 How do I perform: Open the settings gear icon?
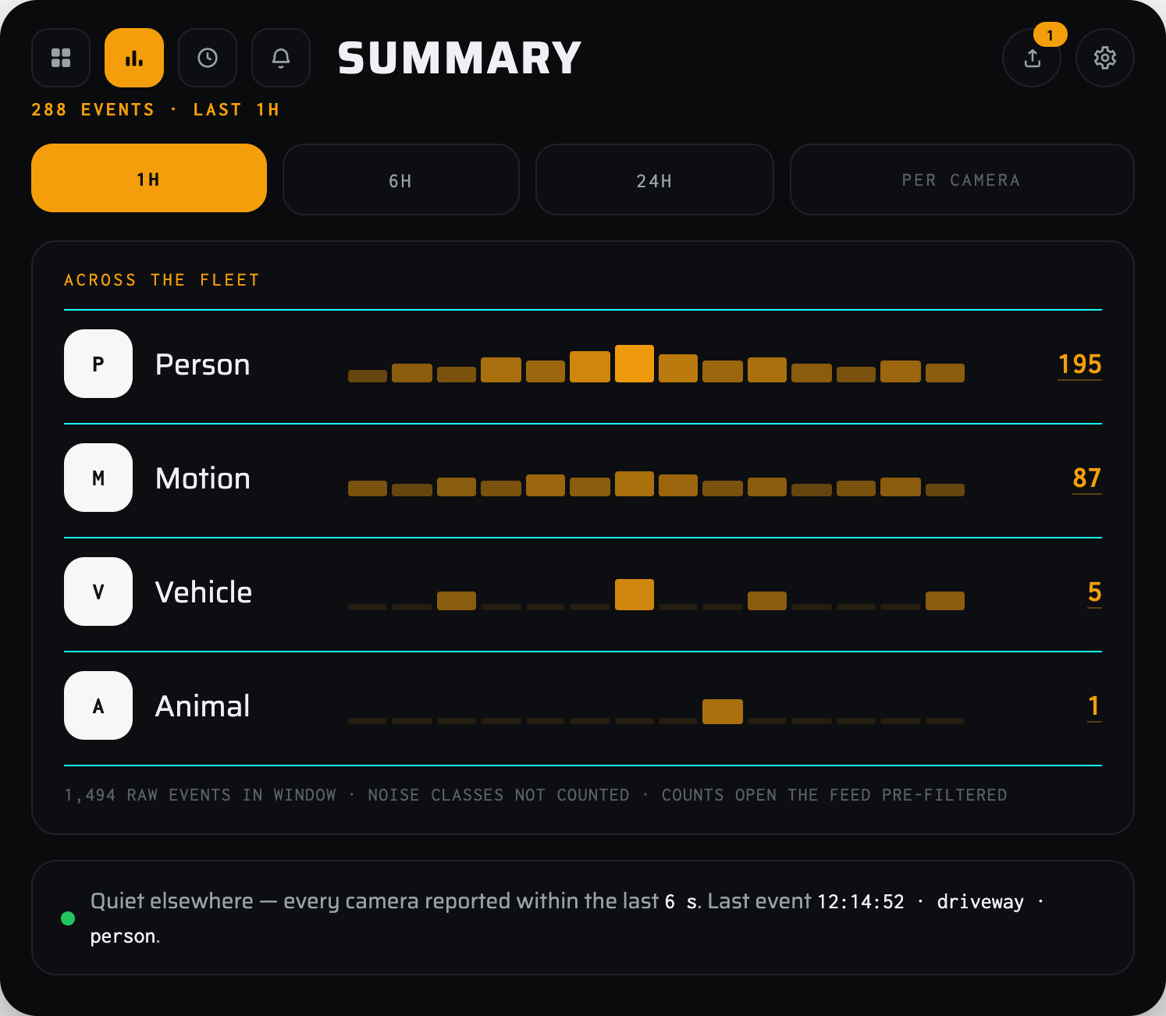[x=1105, y=58]
